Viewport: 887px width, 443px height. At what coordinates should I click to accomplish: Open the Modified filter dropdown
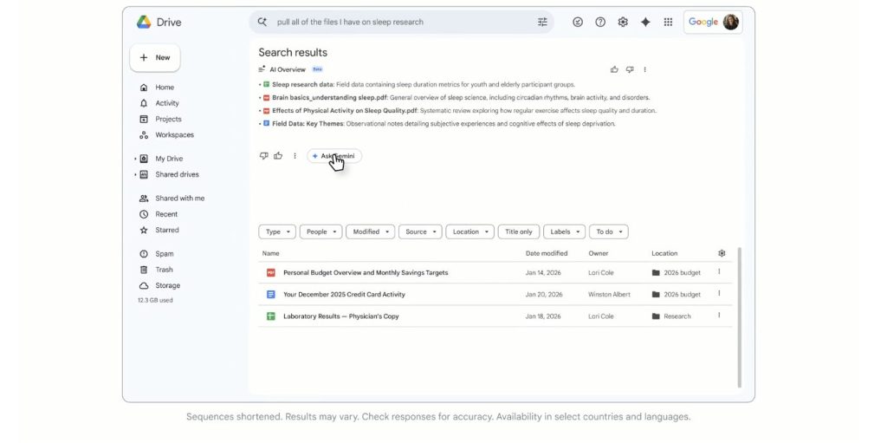tap(370, 231)
